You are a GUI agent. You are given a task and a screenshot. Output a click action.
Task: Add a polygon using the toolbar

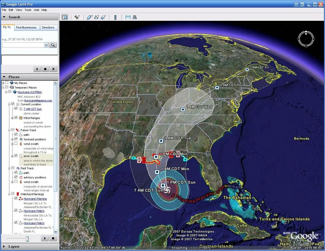90,17
